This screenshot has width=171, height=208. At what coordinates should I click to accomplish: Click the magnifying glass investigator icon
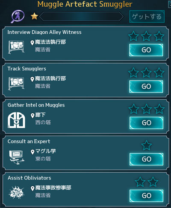[x=18, y=16]
